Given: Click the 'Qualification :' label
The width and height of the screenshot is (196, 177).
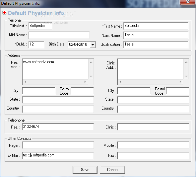Looking at the screenshot, I should pos(111,44).
